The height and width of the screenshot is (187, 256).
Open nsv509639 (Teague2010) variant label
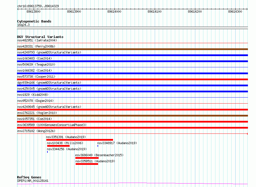pos(36,64)
